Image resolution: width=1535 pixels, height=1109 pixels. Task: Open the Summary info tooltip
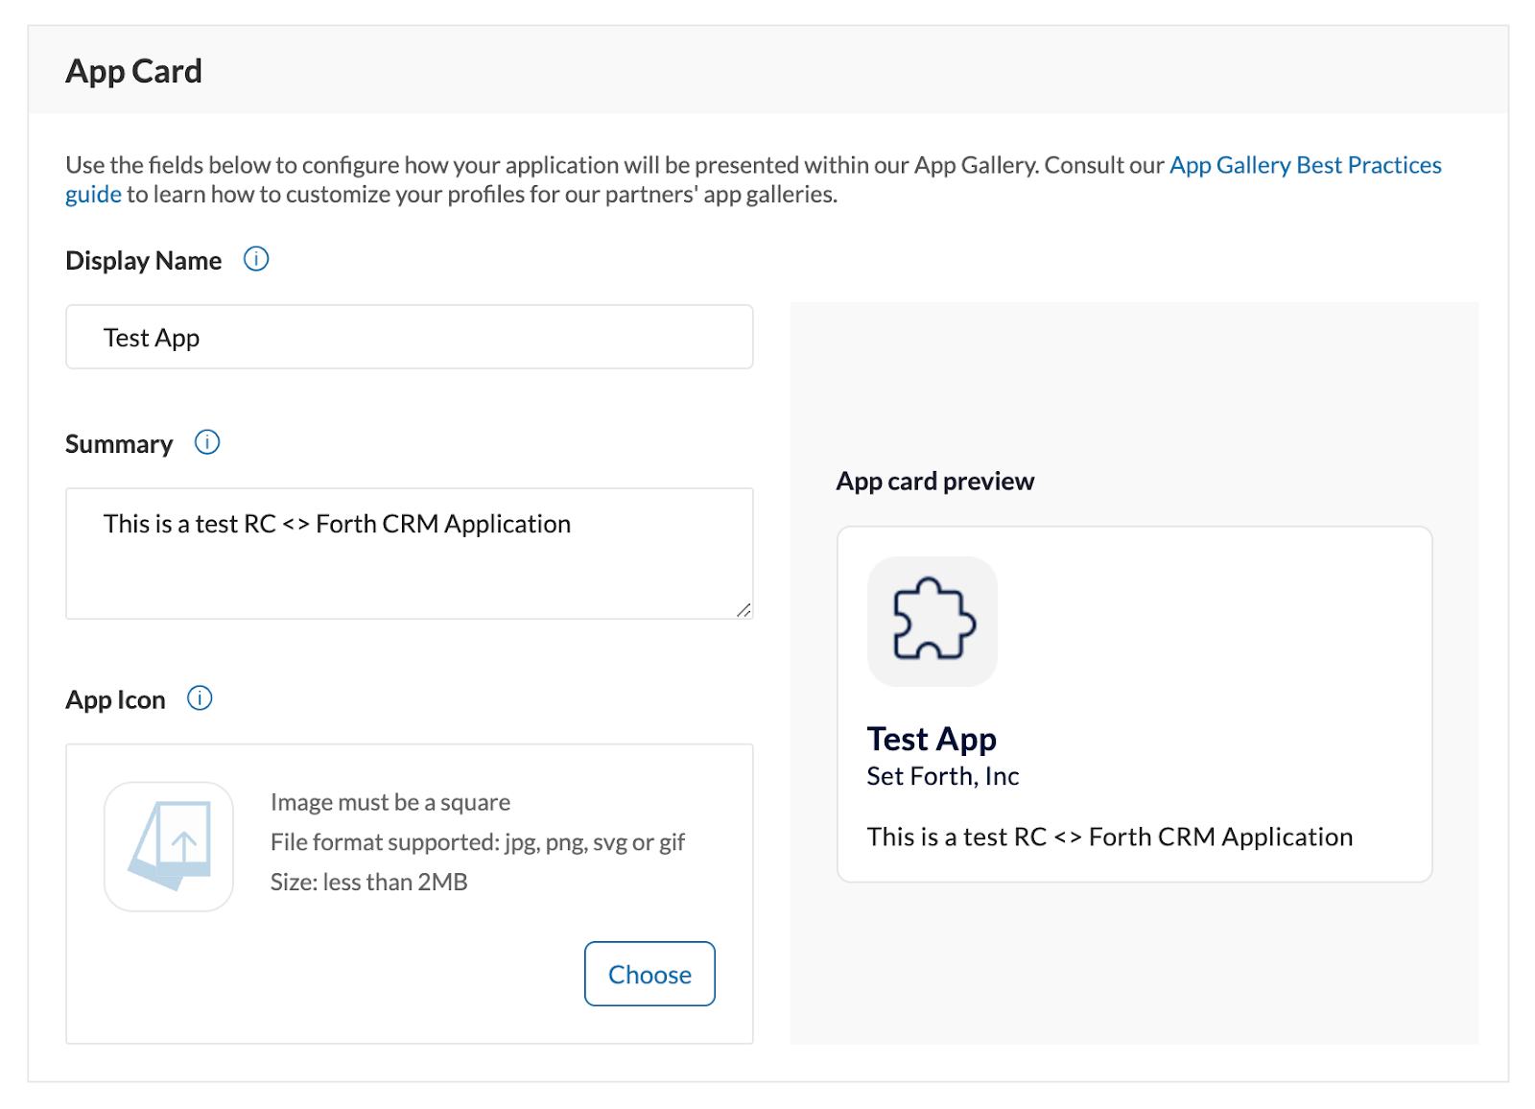pyautogui.click(x=206, y=442)
